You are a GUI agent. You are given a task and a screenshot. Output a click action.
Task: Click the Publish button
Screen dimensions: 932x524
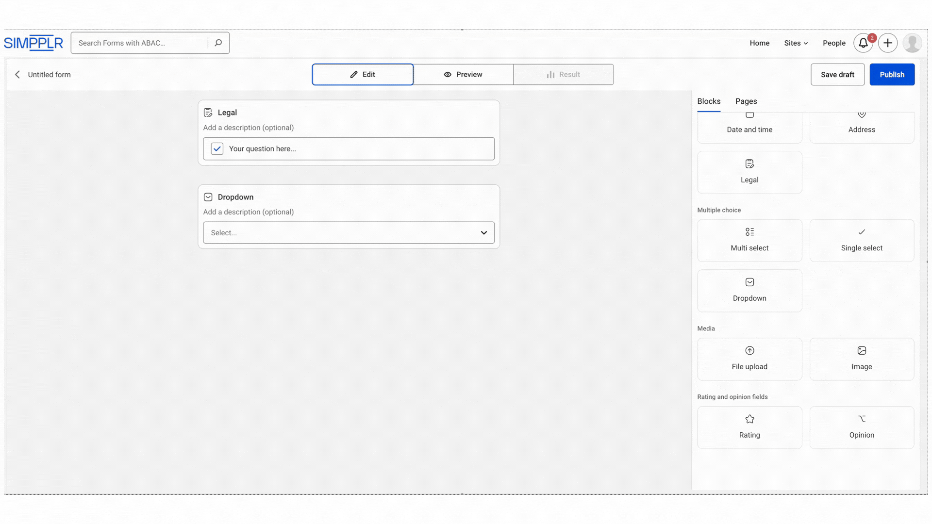click(x=891, y=75)
